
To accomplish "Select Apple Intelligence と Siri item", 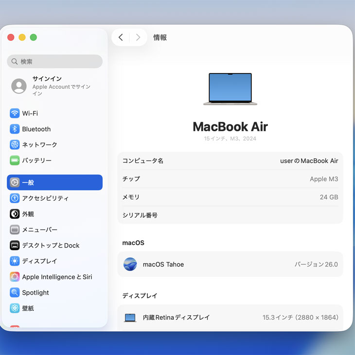I will (x=56, y=277).
